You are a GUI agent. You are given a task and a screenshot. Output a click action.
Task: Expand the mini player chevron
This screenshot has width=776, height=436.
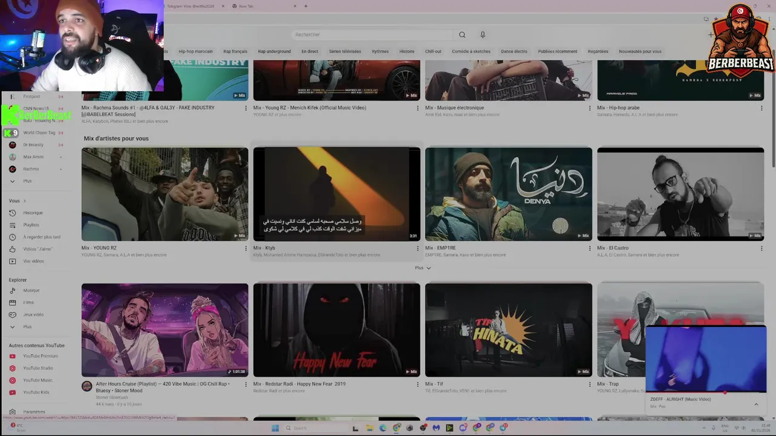[x=756, y=405]
